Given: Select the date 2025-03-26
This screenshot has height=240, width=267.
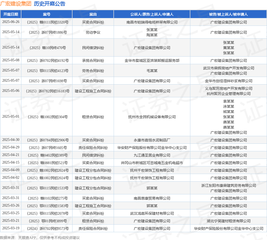Looking at the screenshot, I should pos(11,205).
